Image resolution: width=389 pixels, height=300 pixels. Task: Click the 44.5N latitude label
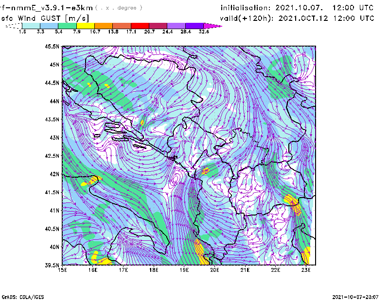(52, 83)
